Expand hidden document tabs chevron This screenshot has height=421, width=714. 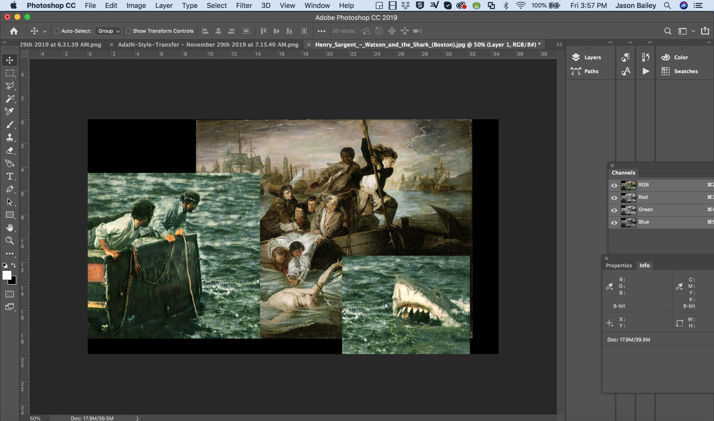click(559, 44)
